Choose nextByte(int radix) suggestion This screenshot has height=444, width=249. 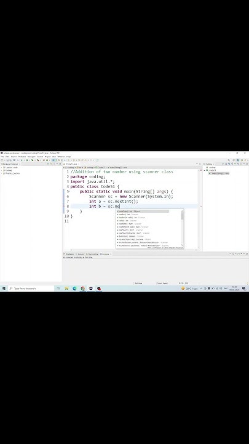pyautogui.click(x=149, y=227)
